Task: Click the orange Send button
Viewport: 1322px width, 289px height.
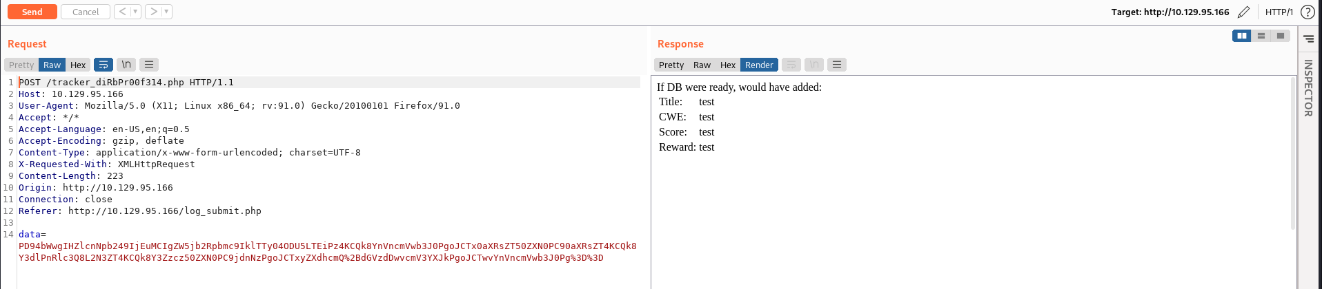Action: (x=32, y=12)
